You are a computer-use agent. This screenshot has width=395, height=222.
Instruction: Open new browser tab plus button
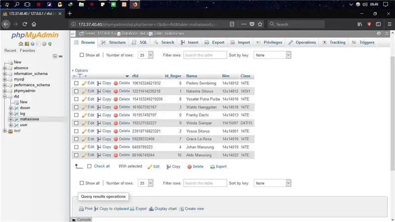point(70,13)
